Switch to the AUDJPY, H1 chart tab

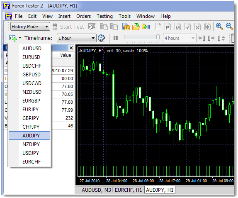160,190
